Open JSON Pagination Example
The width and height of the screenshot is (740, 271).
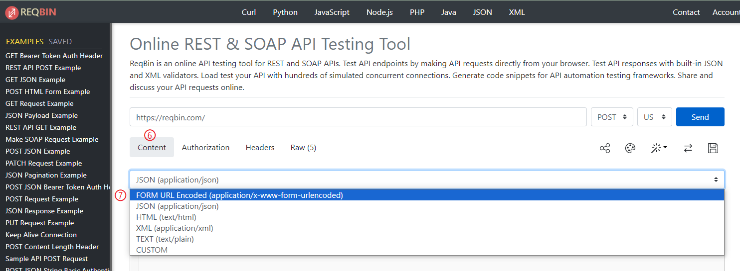46,175
